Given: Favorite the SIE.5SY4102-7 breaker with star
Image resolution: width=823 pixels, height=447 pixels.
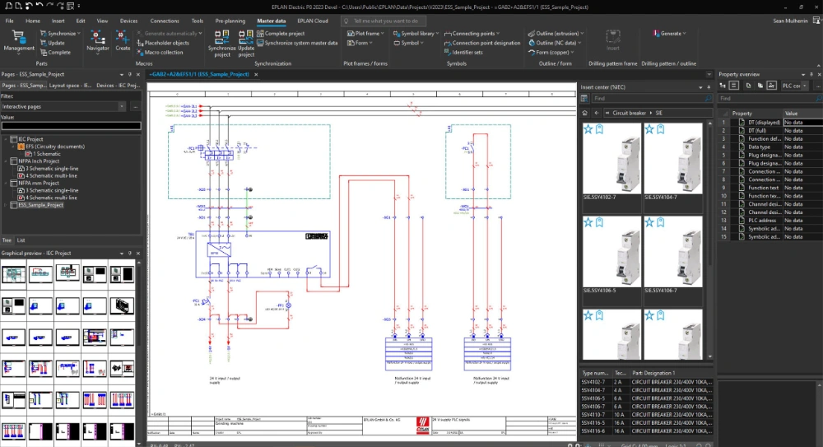Looking at the screenshot, I should (588, 129).
